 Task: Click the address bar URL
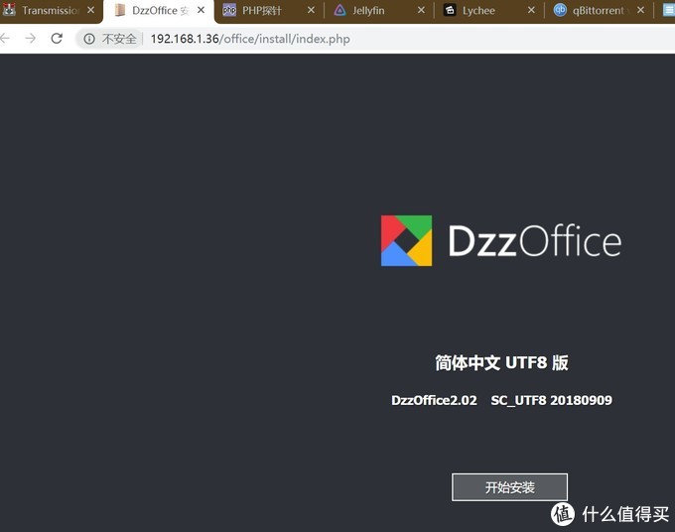pyautogui.click(x=250, y=39)
